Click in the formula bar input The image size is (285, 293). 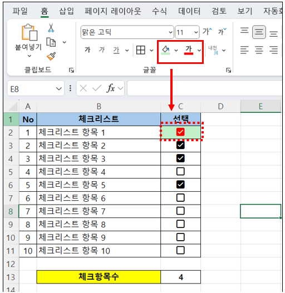204,88
